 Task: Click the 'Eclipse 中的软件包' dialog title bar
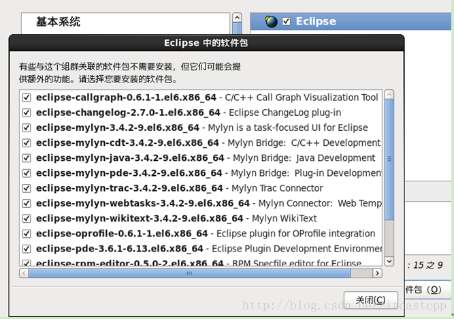pos(206,43)
